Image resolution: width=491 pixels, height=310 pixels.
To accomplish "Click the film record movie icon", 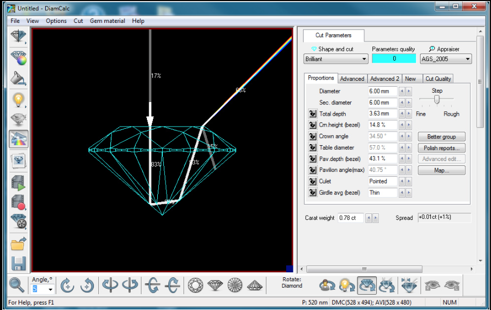I will point(19,201).
